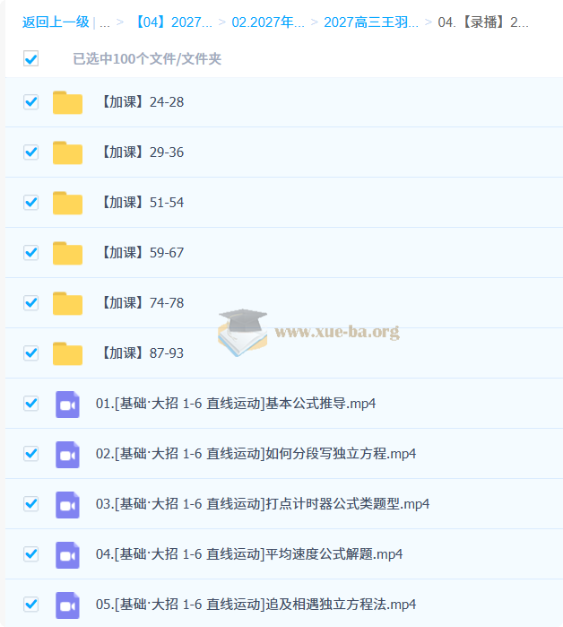Open folder name 【加课】87-93
Screen dimensions: 563x627
[x=141, y=353]
